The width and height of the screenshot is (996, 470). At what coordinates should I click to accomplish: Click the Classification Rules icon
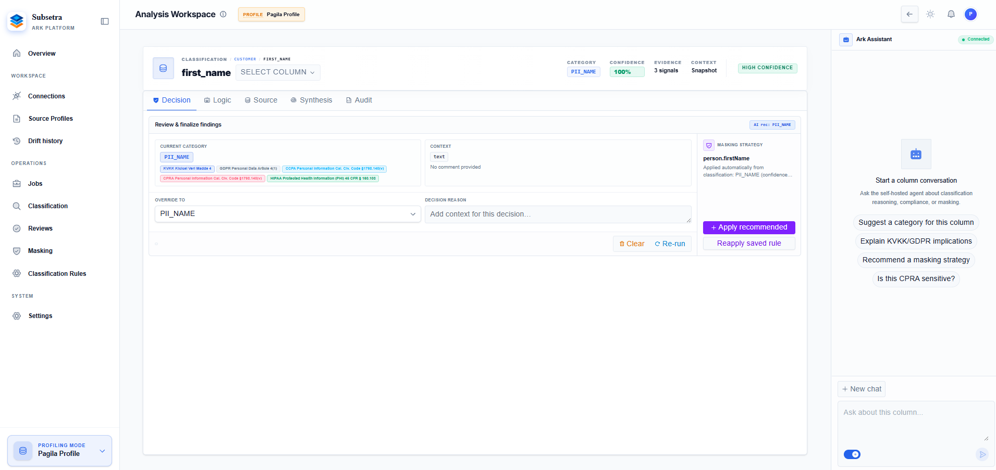17,273
